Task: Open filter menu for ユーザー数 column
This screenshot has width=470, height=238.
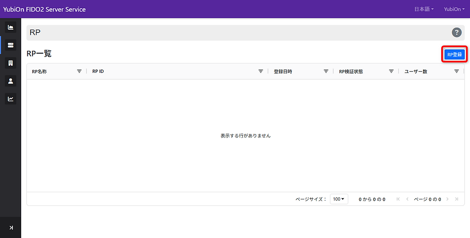Action: [x=457, y=71]
